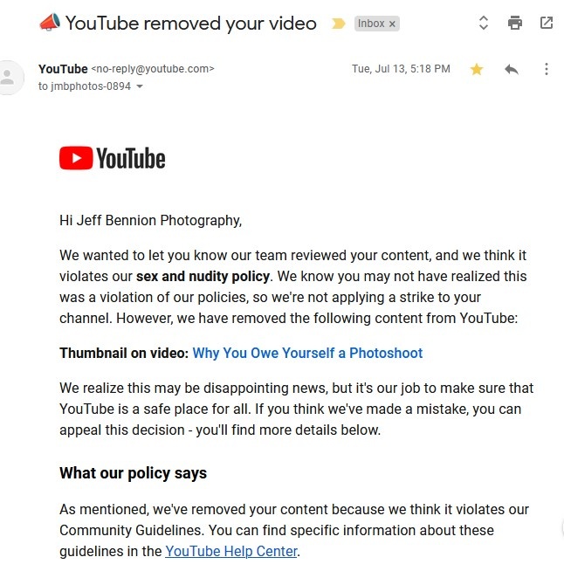Open the email in a new window
The height and width of the screenshot is (564, 564).
(547, 23)
